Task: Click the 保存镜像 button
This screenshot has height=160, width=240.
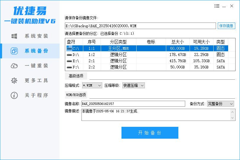Action: pyautogui.click(x=226, y=26)
